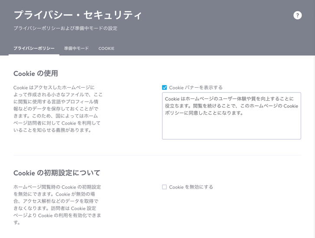Screen dimensions: 315x238
Task: Click the Cookie バナーを表示する label text
Action: click(x=196, y=88)
